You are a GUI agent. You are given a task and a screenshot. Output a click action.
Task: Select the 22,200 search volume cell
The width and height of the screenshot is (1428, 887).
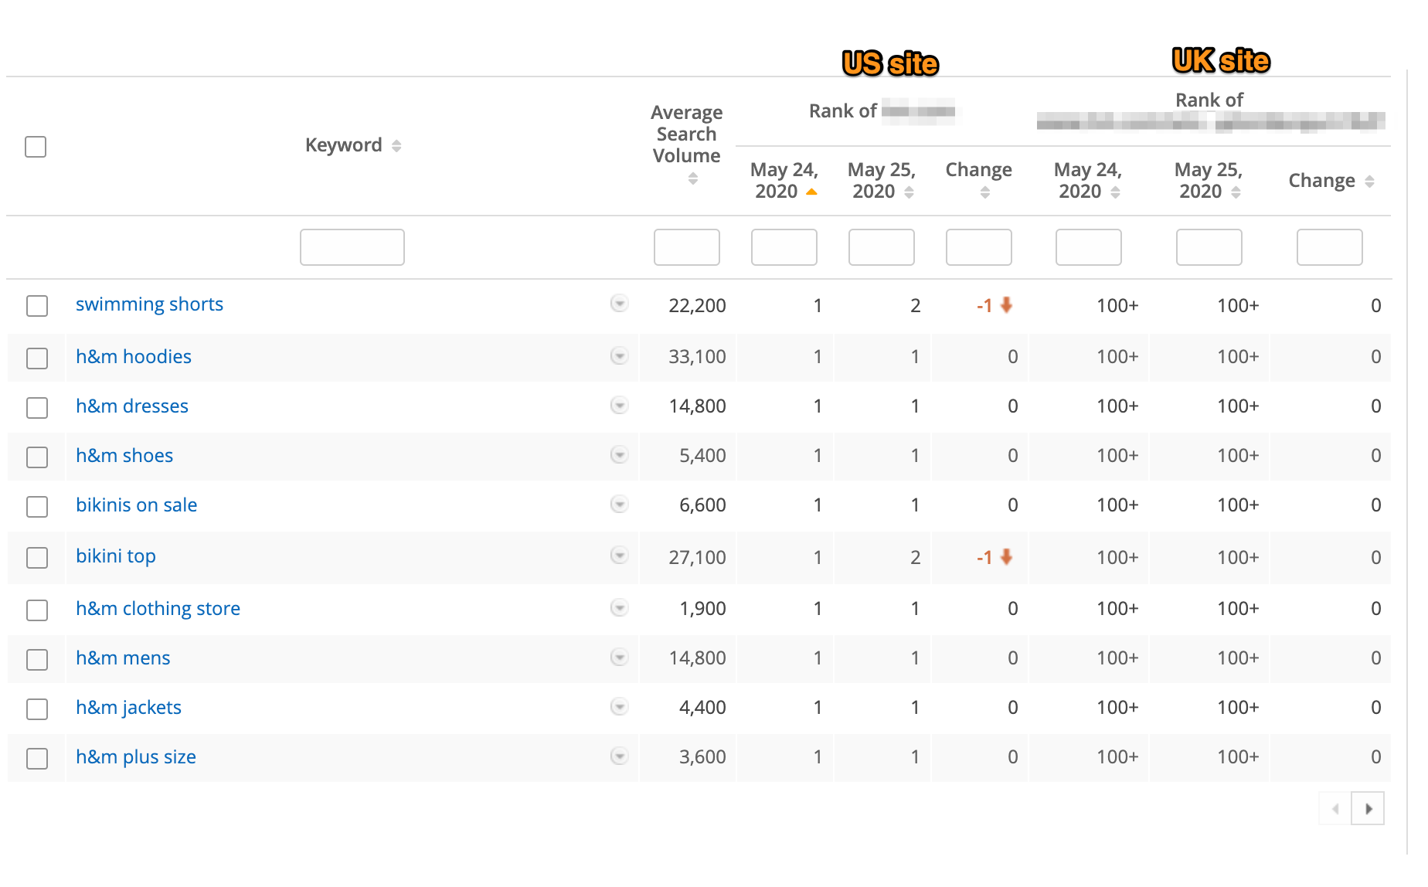pyautogui.click(x=697, y=306)
